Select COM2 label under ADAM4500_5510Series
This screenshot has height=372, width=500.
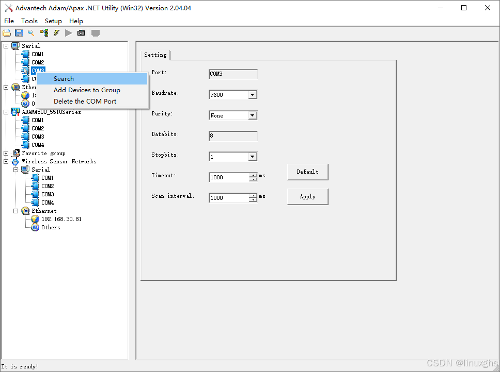38,128
